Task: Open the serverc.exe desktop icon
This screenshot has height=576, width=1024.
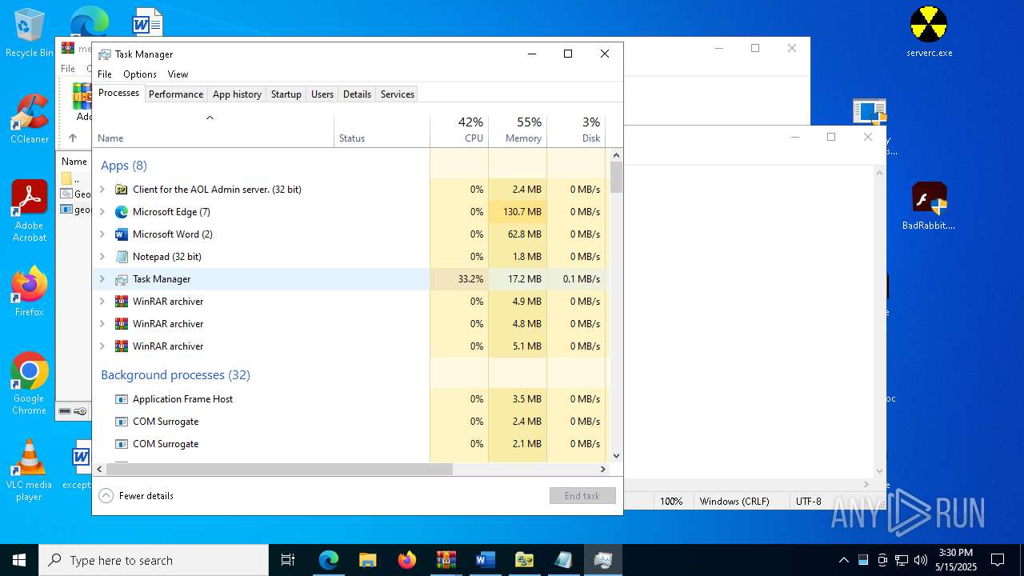Action: click(929, 33)
